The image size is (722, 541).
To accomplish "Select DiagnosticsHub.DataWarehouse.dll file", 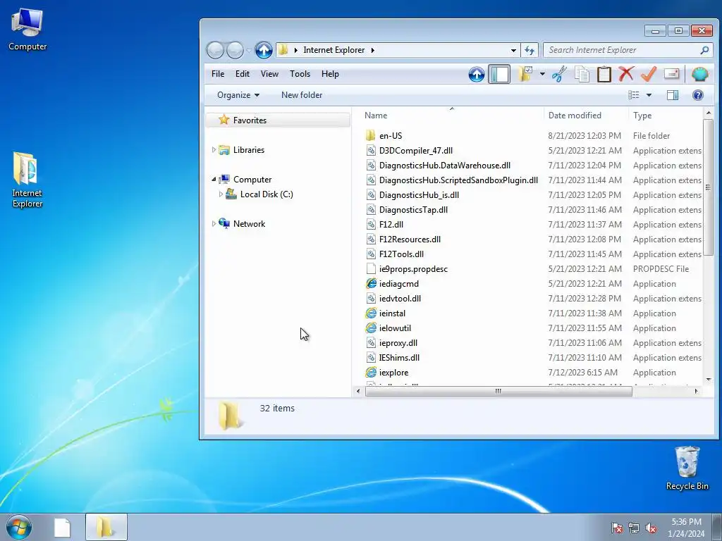I will point(445,165).
